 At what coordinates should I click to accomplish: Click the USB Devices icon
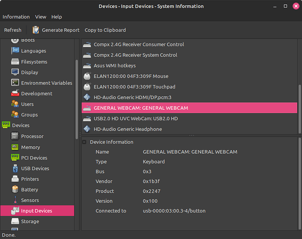[x=15, y=168]
